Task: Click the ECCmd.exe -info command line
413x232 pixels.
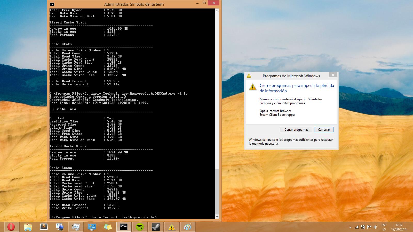Action: click(x=118, y=94)
